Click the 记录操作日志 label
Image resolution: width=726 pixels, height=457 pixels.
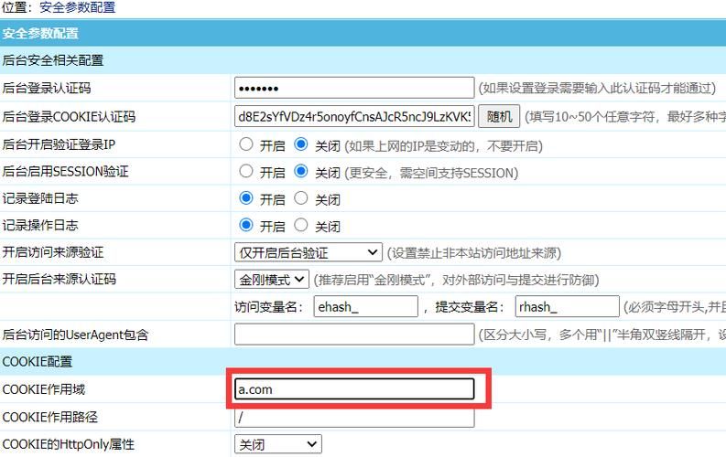coord(40,225)
